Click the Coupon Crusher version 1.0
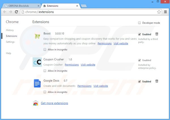170x120 pixels. [70, 59]
